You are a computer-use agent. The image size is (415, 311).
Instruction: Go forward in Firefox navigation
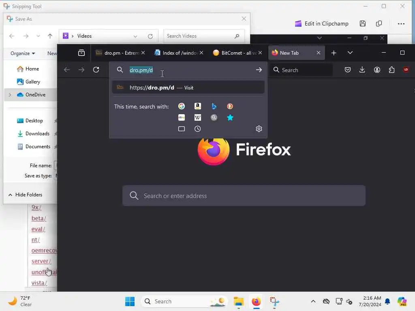[x=81, y=70]
